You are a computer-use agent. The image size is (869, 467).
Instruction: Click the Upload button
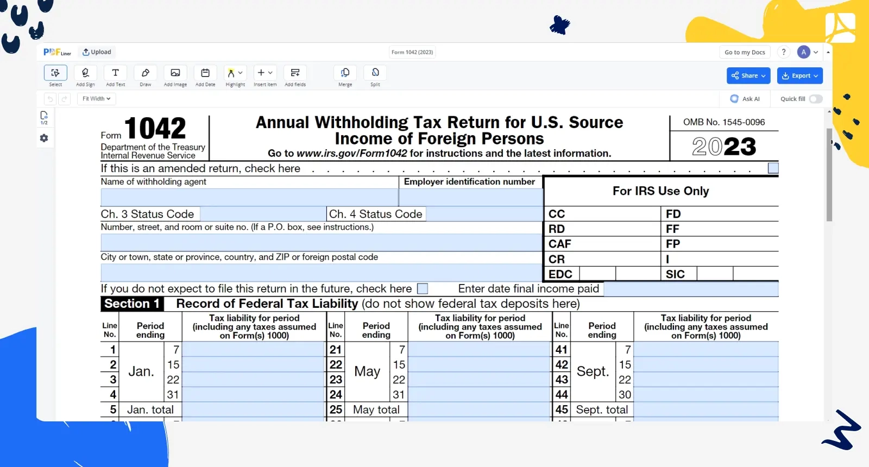point(97,52)
